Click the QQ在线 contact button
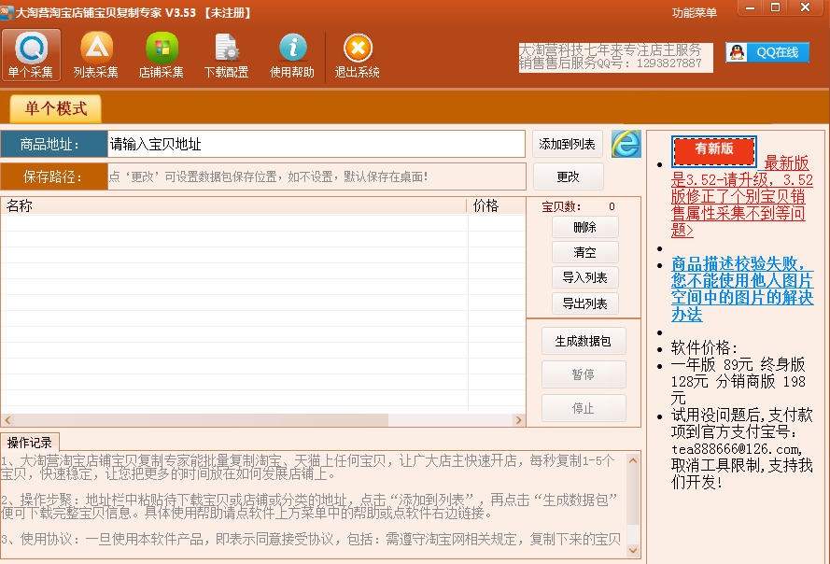Screen dimensions: 830x564 (x=767, y=52)
